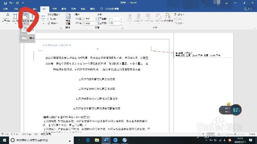257x144 pixels.
Task: Switch to the 视图 (View) tab
Action: pyautogui.click(x=83, y=9)
